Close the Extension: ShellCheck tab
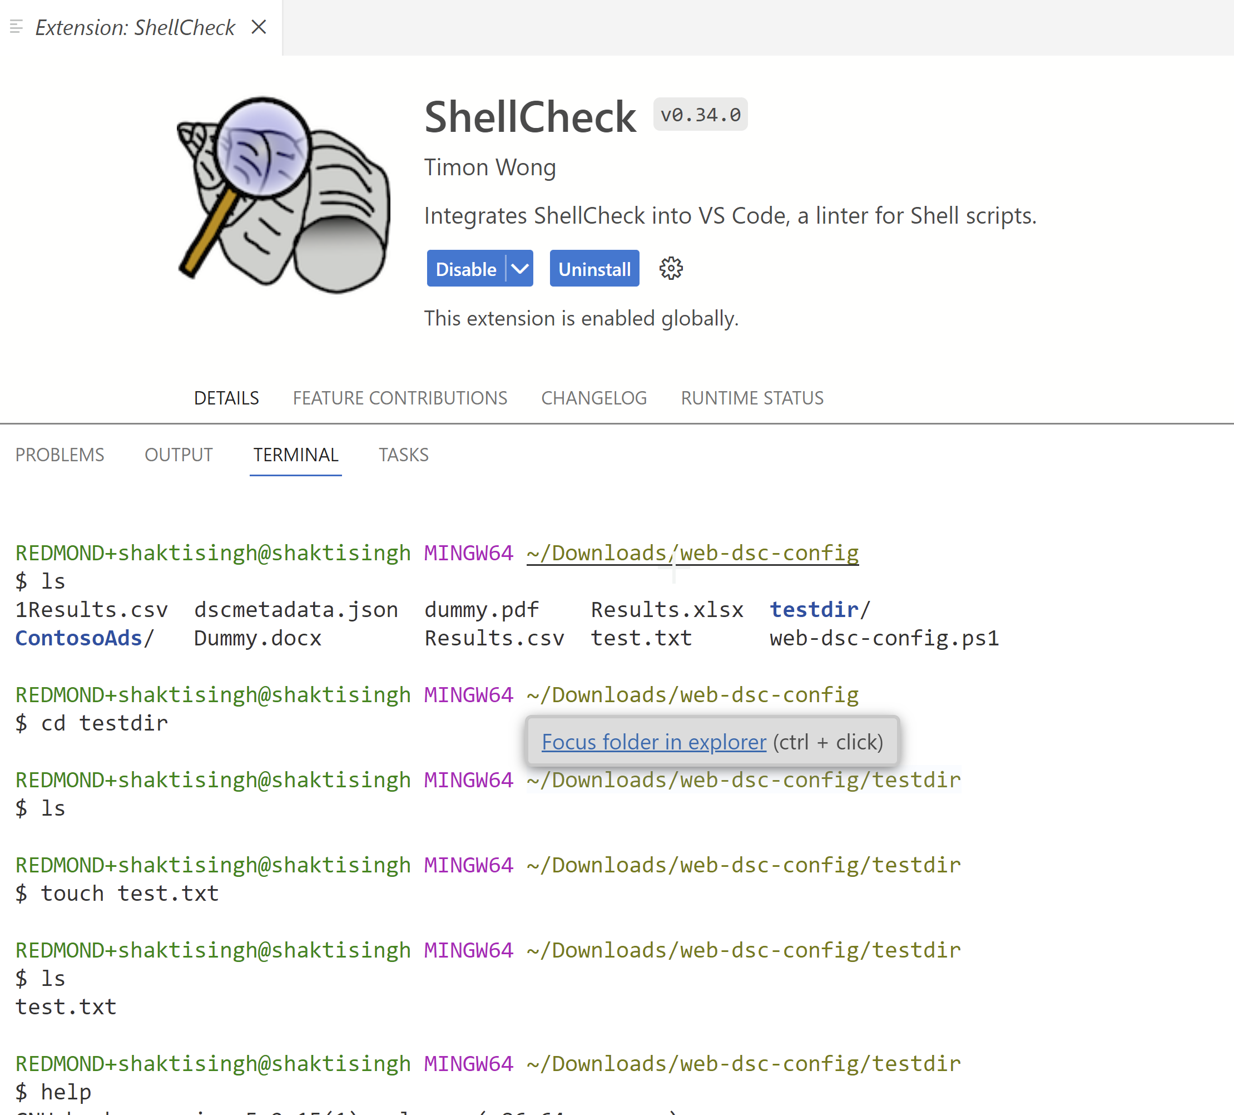This screenshot has width=1234, height=1115. click(259, 27)
